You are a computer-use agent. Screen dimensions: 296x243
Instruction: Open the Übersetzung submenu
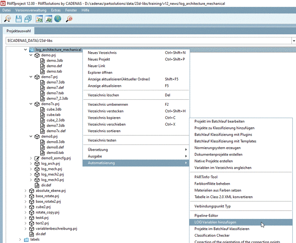coord(136,150)
